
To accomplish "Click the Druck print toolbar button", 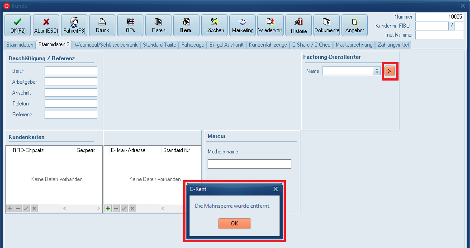I will click(102, 25).
